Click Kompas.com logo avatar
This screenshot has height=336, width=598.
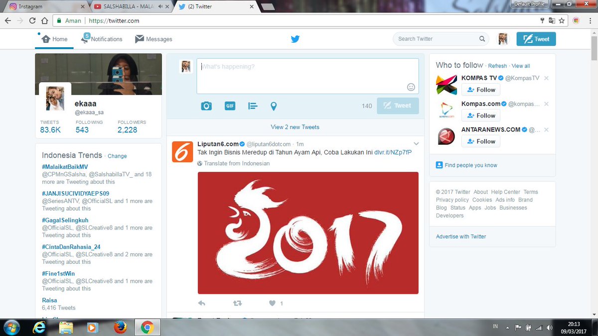(x=446, y=111)
